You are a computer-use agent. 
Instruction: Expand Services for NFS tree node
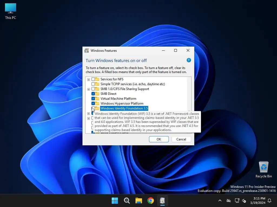pyautogui.click(x=88, y=80)
